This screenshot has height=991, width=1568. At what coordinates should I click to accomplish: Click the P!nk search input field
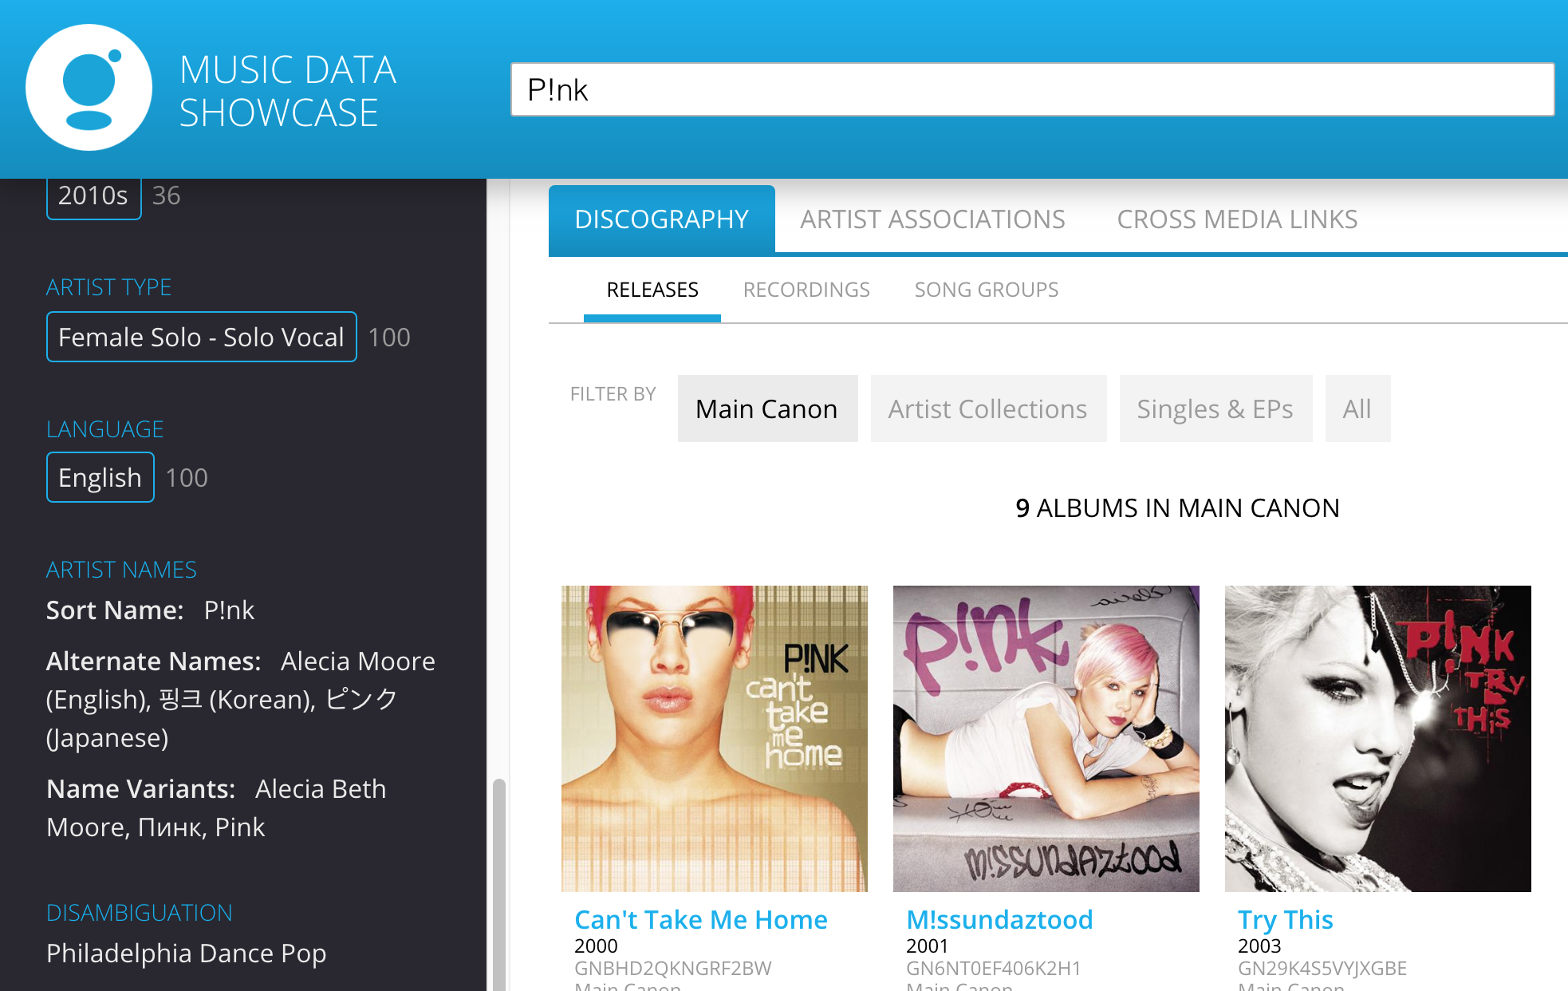click(1031, 89)
